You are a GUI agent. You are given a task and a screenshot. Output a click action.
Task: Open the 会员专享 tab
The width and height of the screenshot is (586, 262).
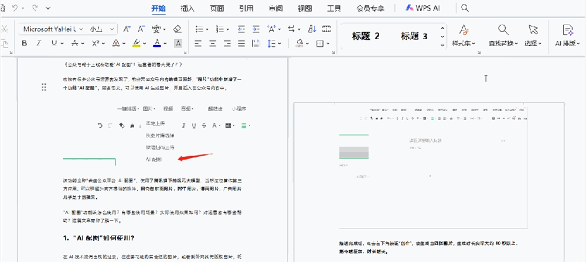370,8
